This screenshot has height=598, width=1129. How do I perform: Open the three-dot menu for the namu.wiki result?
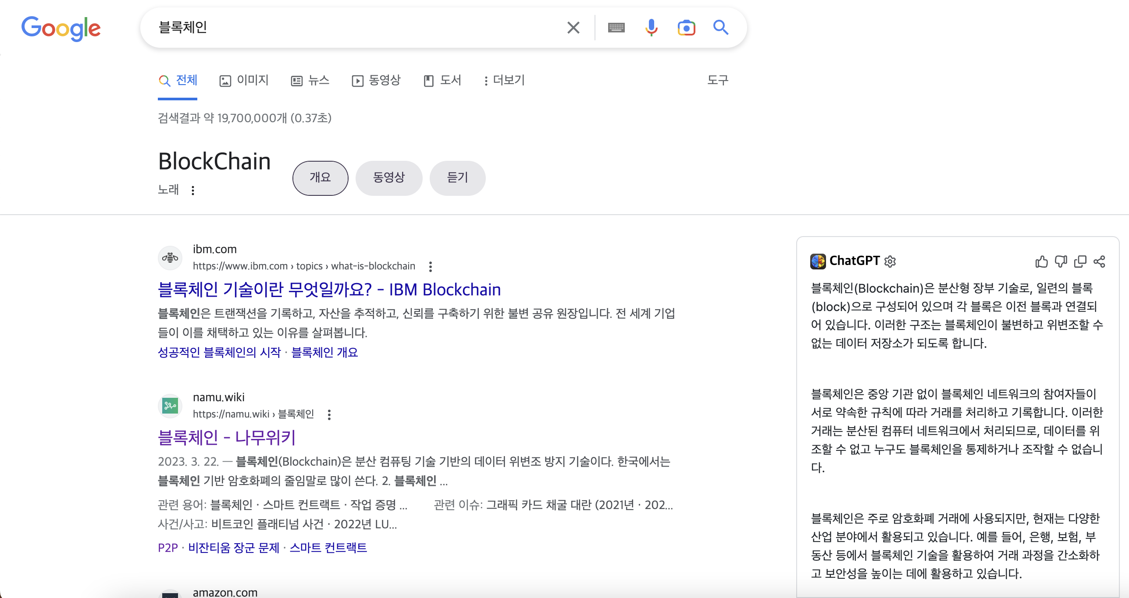pyautogui.click(x=329, y=414)
